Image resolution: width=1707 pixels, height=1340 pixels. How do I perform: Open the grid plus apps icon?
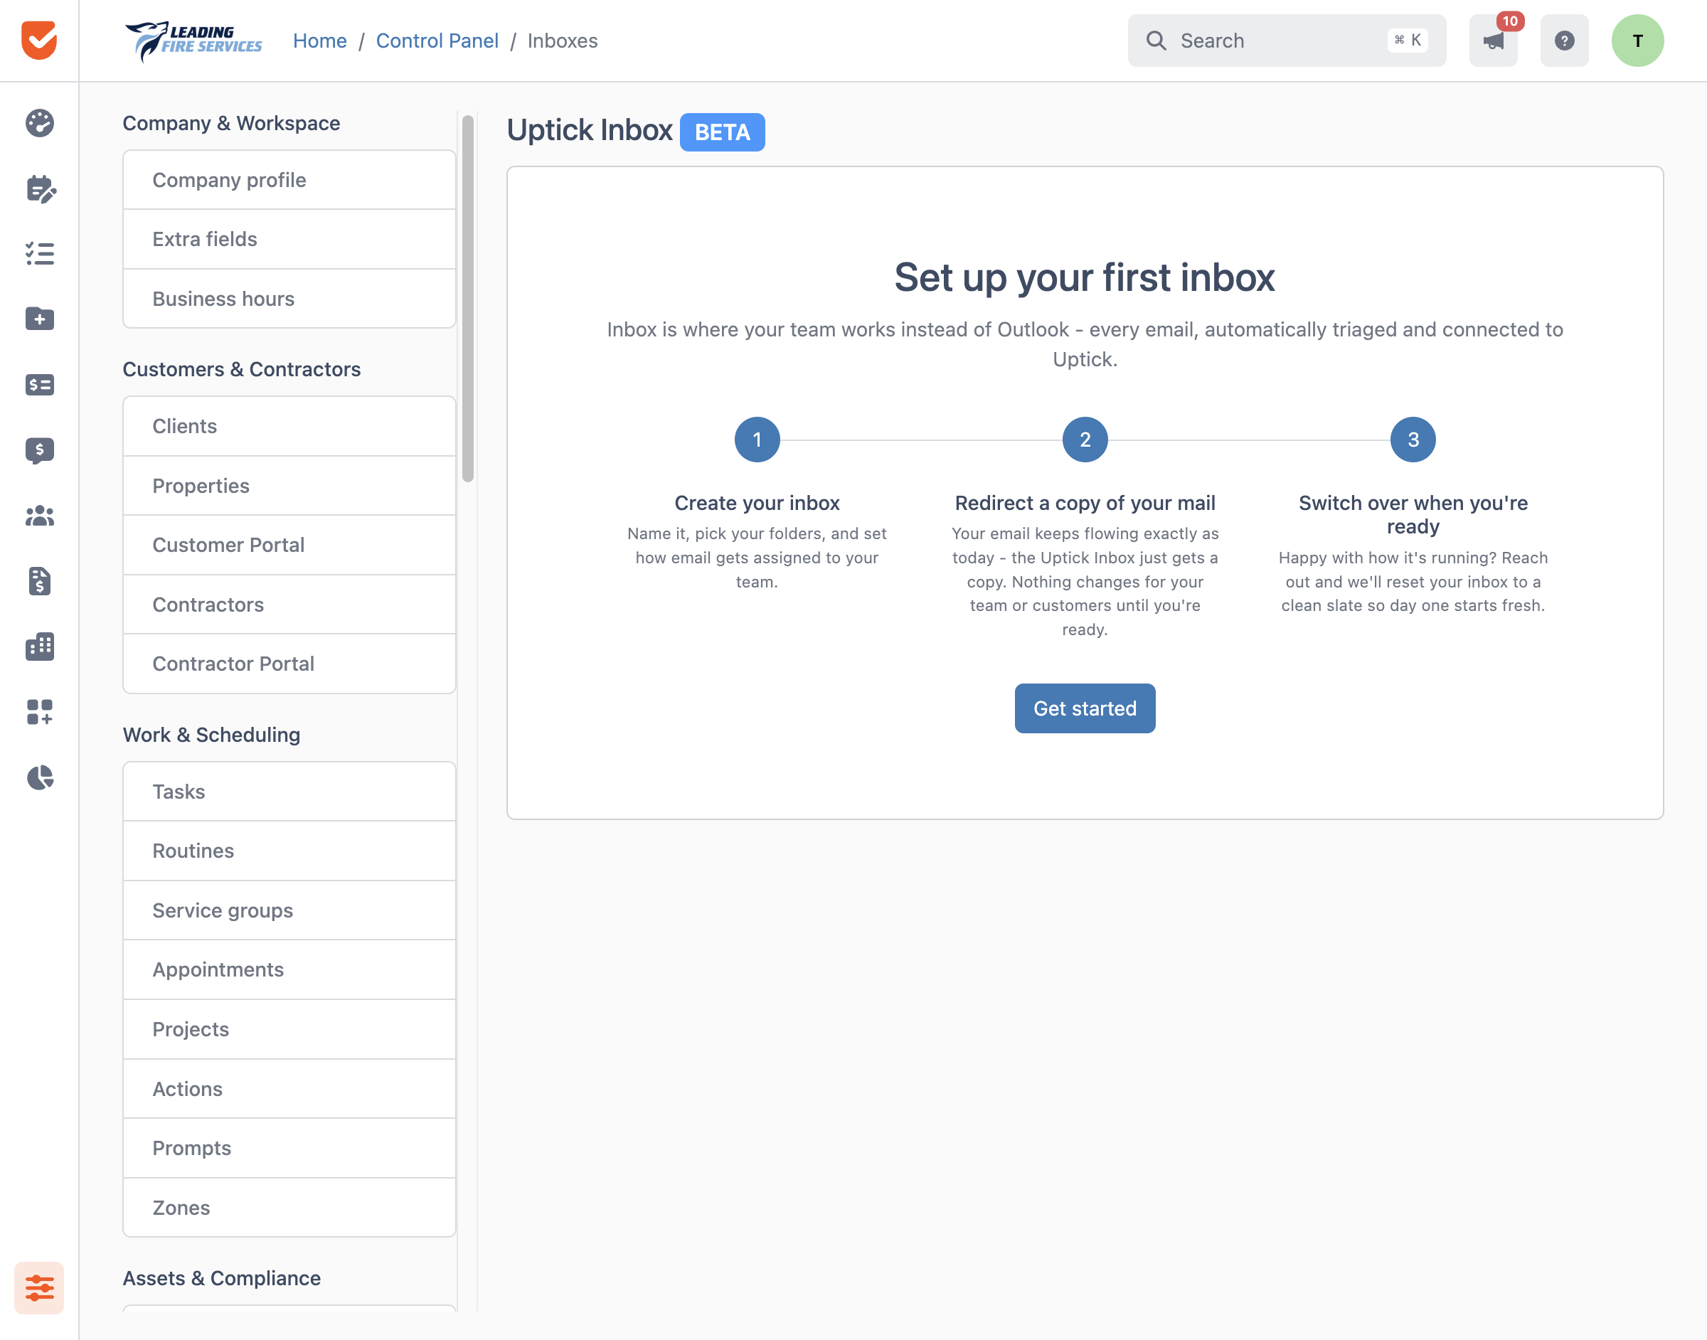point(39,711)
